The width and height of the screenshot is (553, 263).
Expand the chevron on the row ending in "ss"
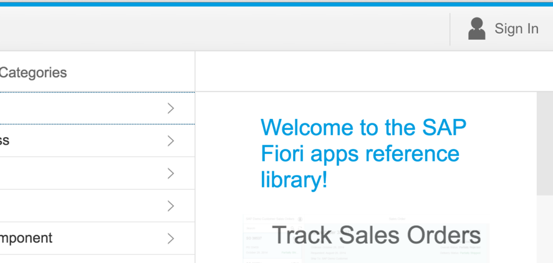pos(171,141)
